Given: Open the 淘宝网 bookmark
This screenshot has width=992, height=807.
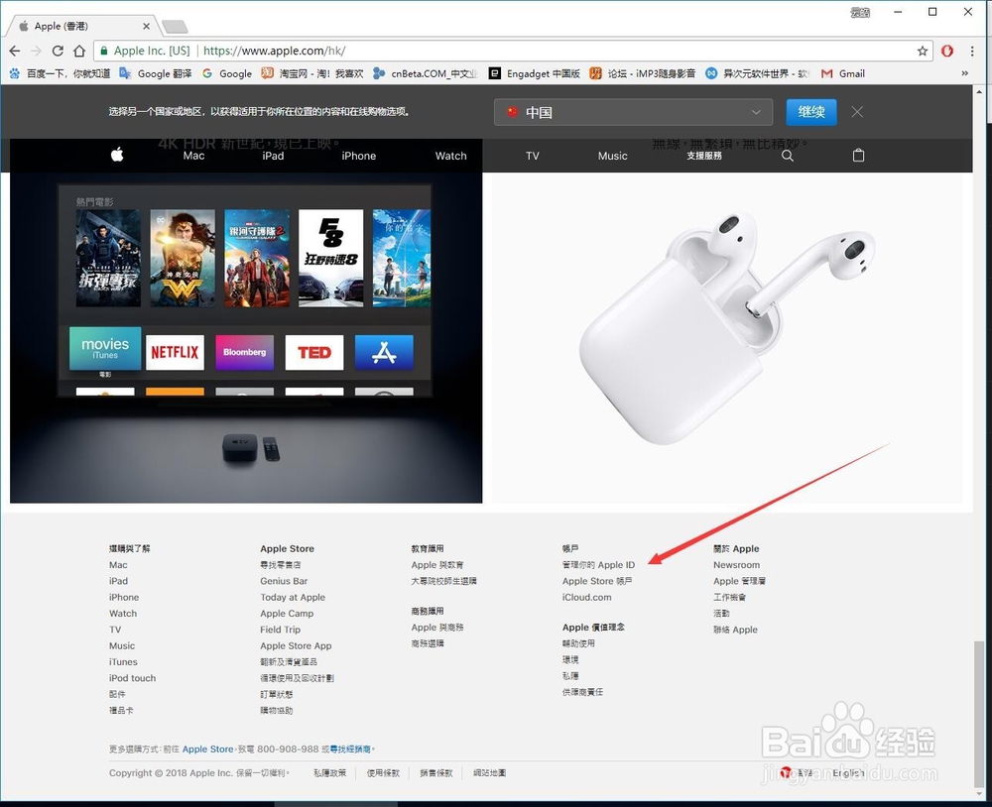Looking at the screenshot, I should (312, 73).
